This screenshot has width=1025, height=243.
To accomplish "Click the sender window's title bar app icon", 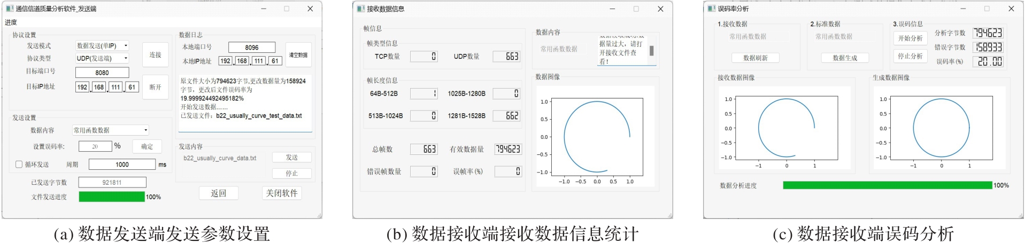I will click(10, 9).
